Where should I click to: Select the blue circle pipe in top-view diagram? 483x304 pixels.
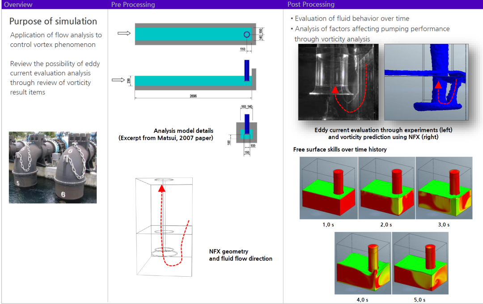[x=246, y=34]
